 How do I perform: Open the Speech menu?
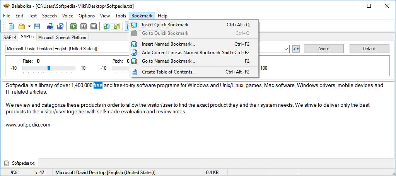pyautogui.click(x=49, y=15)
